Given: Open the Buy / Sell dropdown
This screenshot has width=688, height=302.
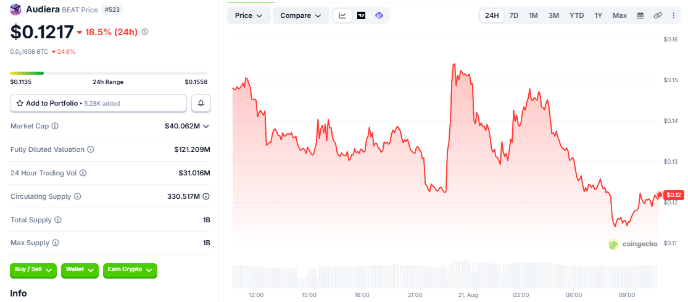Looking at the screenshot, I should 33,270.
